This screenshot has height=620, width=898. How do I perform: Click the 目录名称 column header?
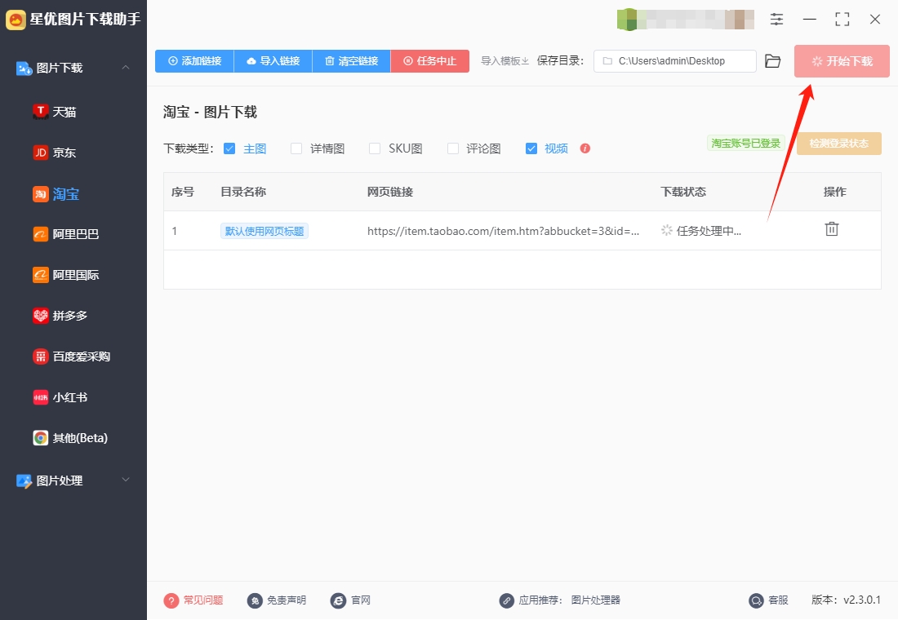pos(243,192)
